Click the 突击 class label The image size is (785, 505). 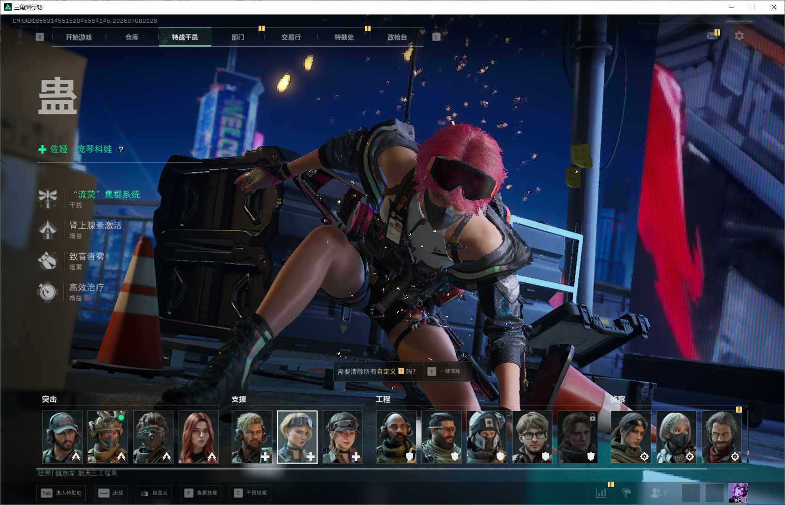[49, 400]
